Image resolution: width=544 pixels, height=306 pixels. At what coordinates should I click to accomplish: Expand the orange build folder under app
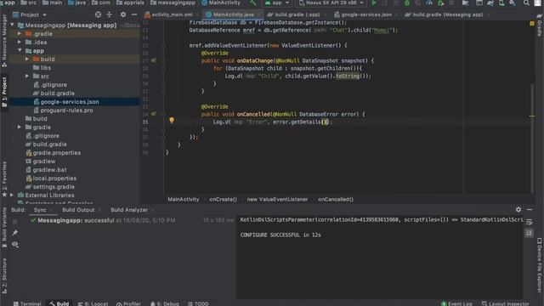click(x=27, y=59)
